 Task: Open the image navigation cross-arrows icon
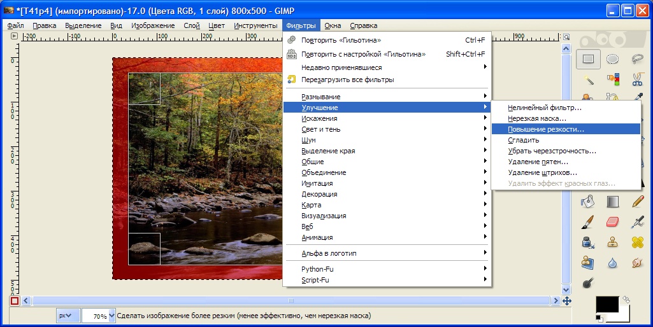tap(566, 301)
